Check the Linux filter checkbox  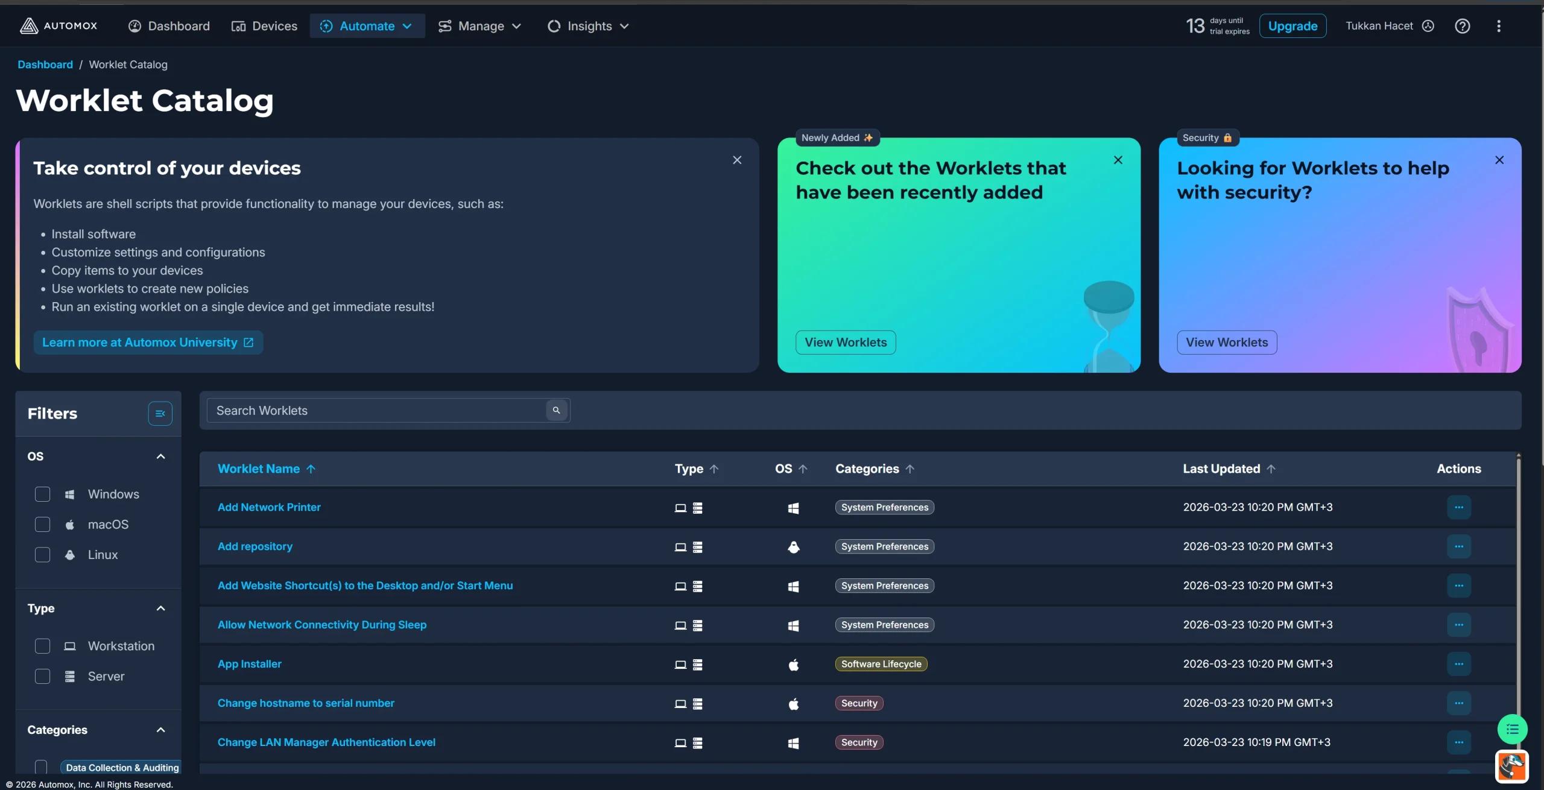click(x=42, y=554)
